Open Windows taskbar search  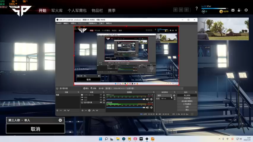tap(106, 139)
